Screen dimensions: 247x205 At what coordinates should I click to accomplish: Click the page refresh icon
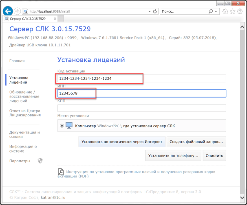pos(155,11)
